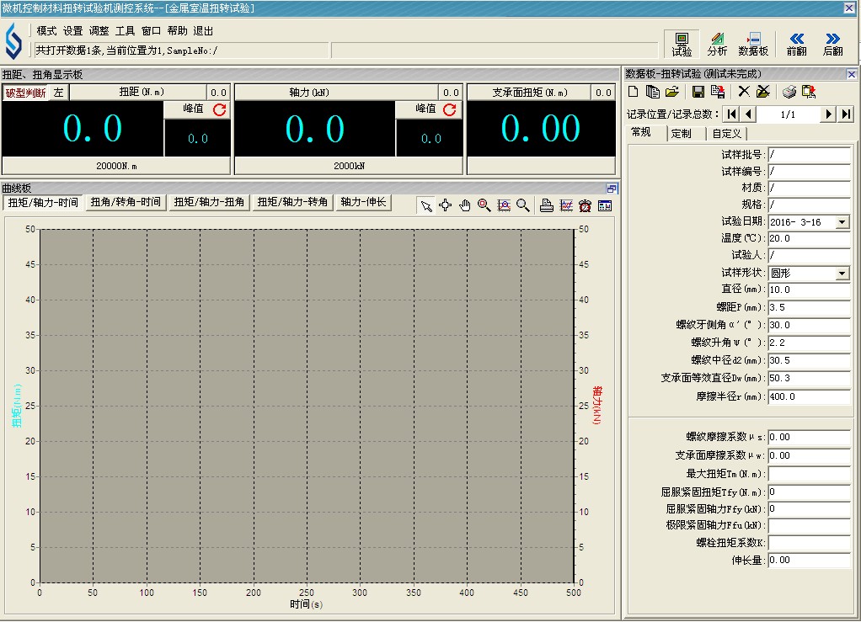The width and height of the screenshot is (861, 622).
Task: Activate the zoom-in magnifier tool on curve toolbar
Action: (x=484, y=205)
